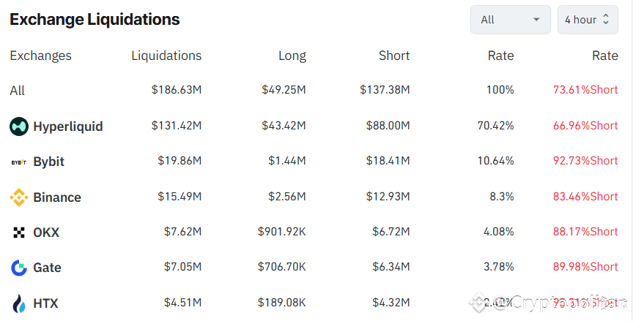Click the Hyperliquid exchange logo icon
The height and width of the screenshot is (321, 633).
tap(19, 126)
